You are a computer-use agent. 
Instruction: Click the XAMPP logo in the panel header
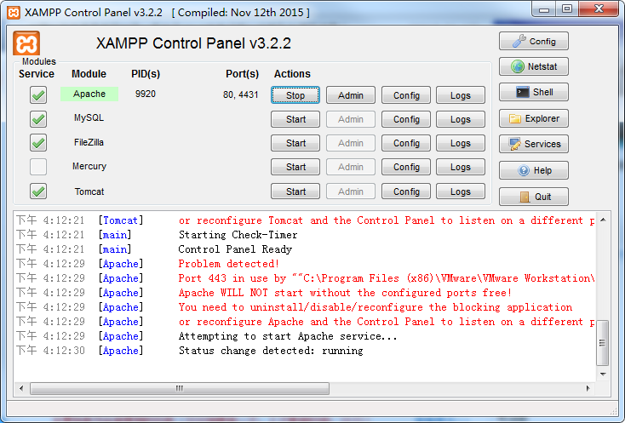pyautogui.click(x=26, y=43)
